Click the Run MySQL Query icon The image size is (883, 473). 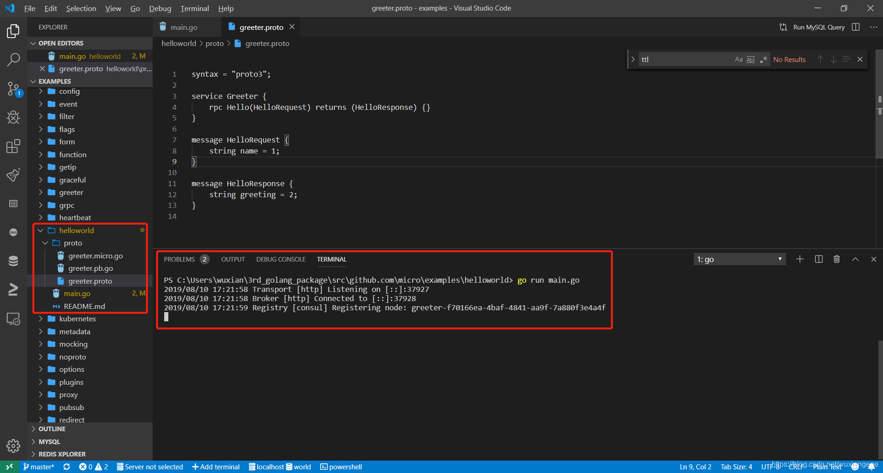click(783, 27)
